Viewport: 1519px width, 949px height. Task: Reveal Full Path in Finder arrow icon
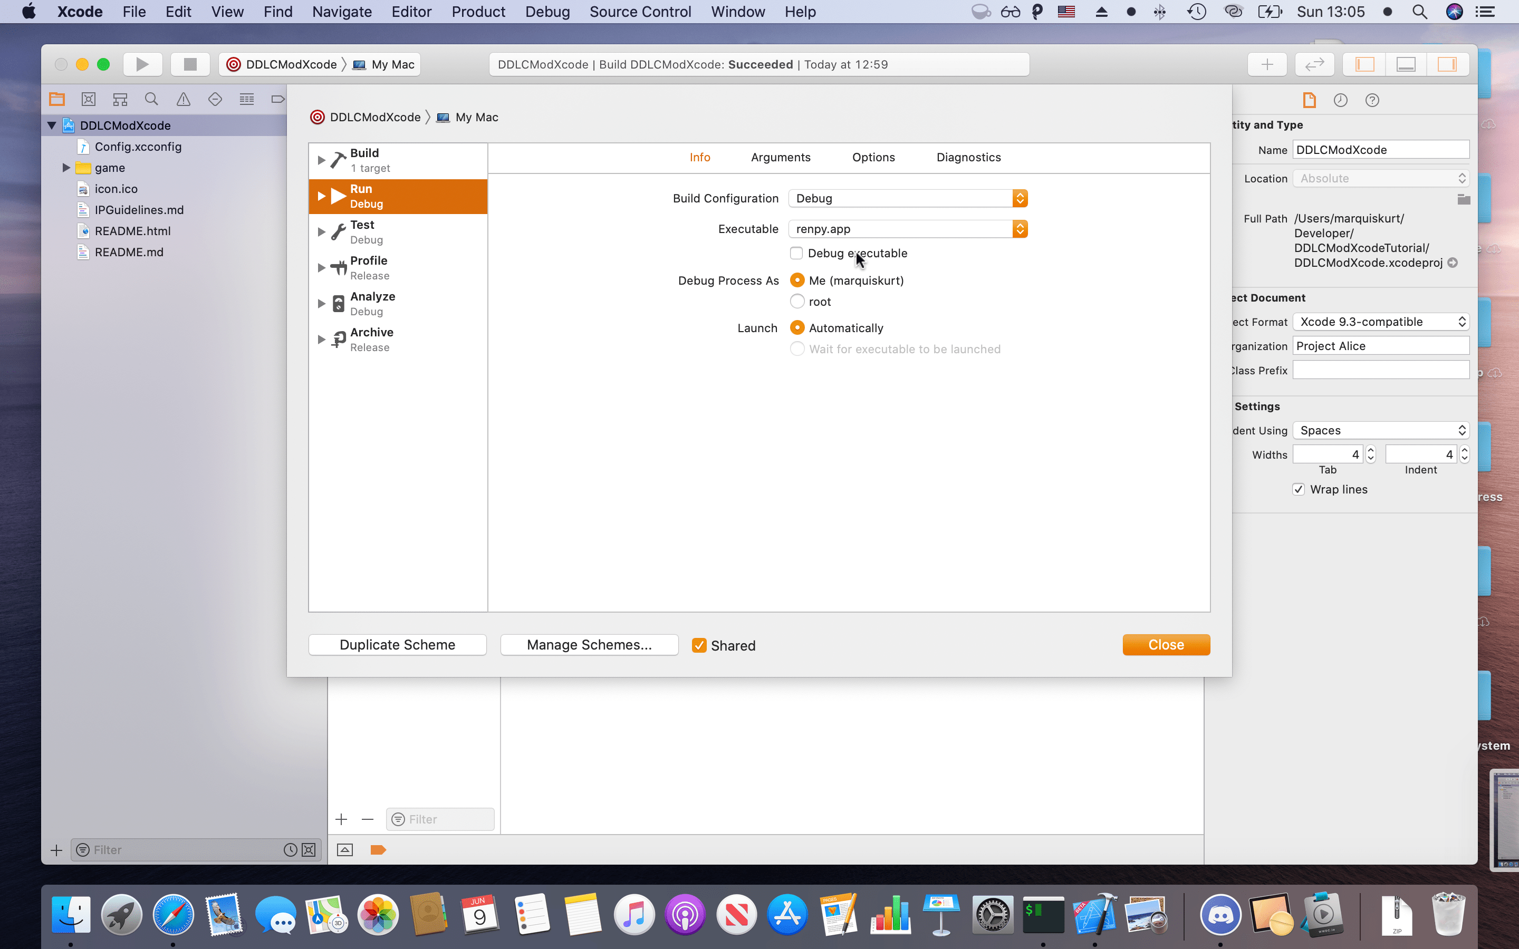point(1453,263)
